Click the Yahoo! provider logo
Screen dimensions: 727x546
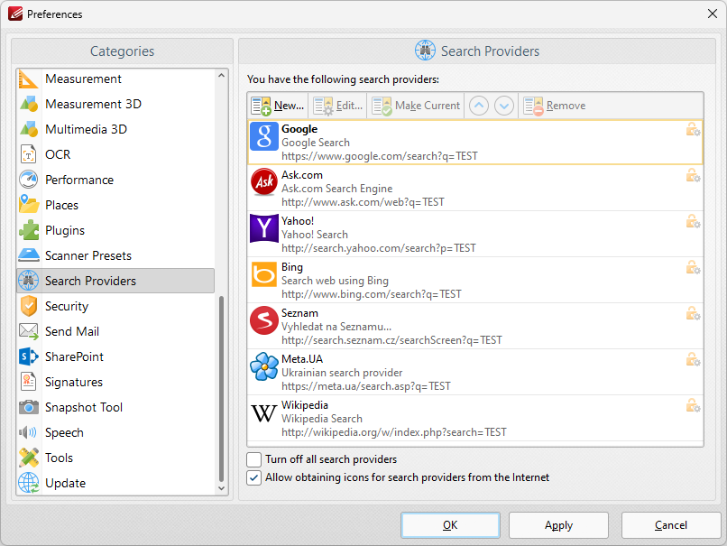tap(263, 228)
